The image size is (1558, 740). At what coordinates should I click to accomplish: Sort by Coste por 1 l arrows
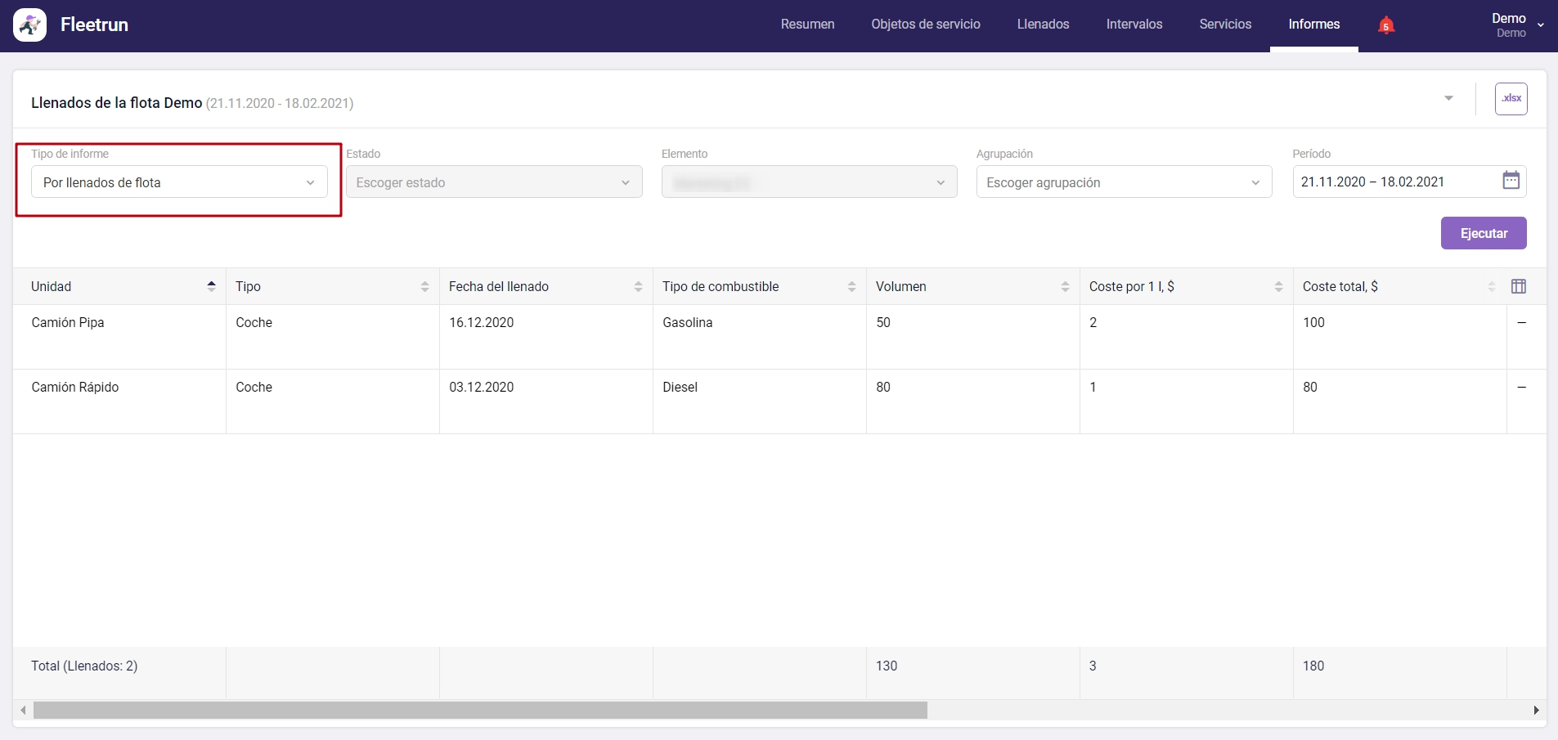pos(1278,286)
